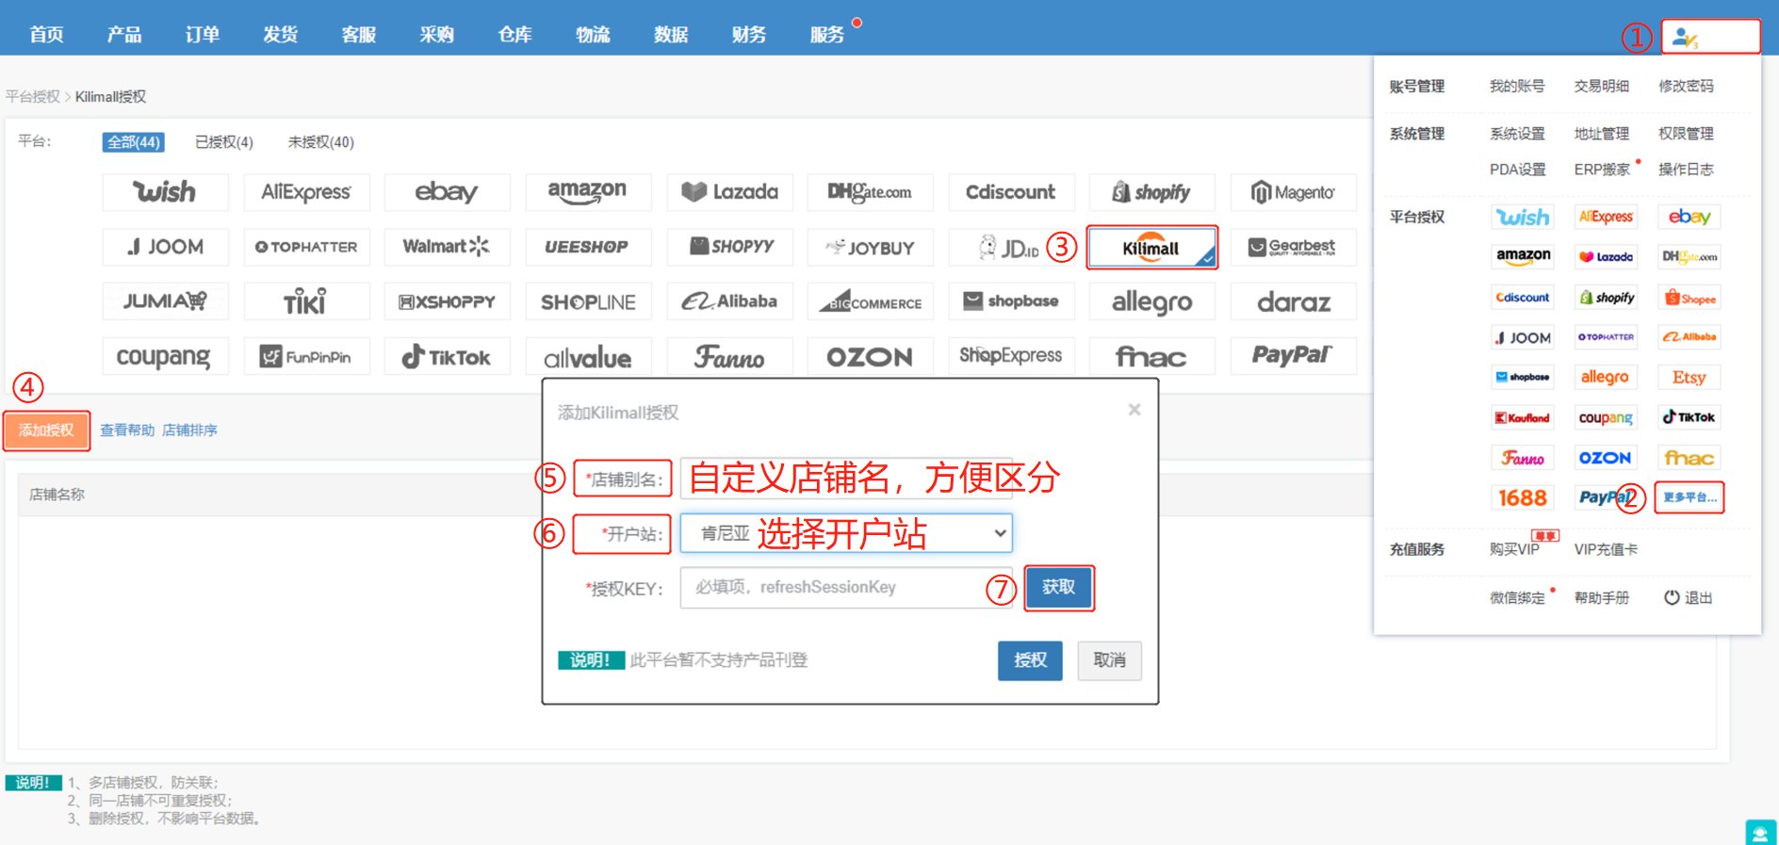Screen dimensions: 1779x845
Task: Choose the Walmart platform tile
Action: (447, 247)
